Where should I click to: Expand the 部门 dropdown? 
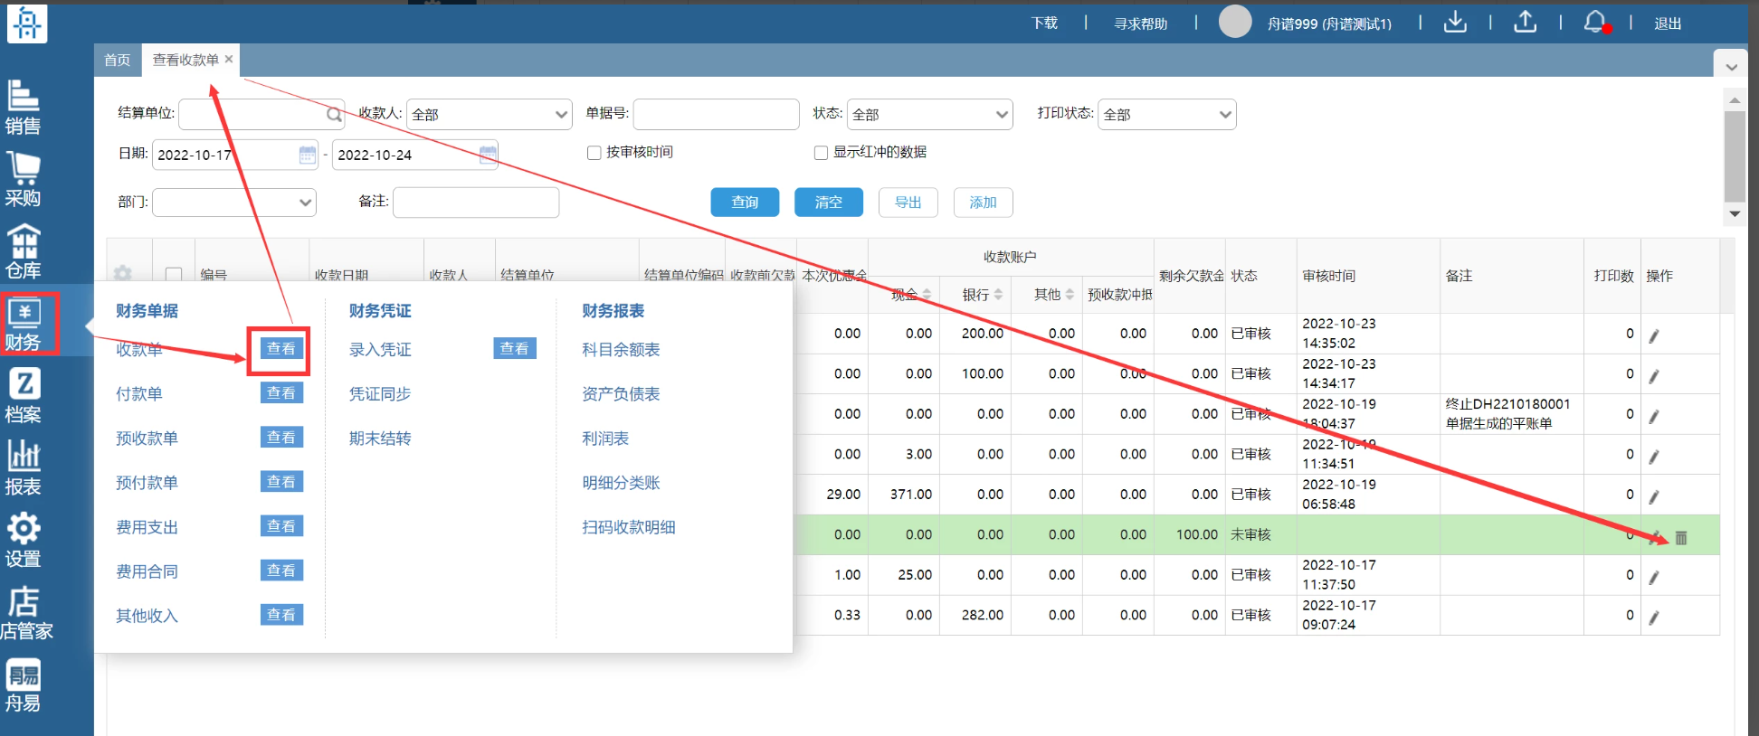(x=234, y=203)
